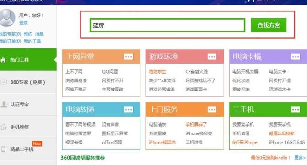The image size is (307, 165).
Task: Open the more button on 二手机 card
Action: (x=296, y=110)
